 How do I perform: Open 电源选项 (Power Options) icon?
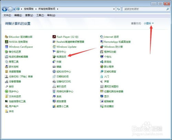pyautogui.click(x=54, y=57)
